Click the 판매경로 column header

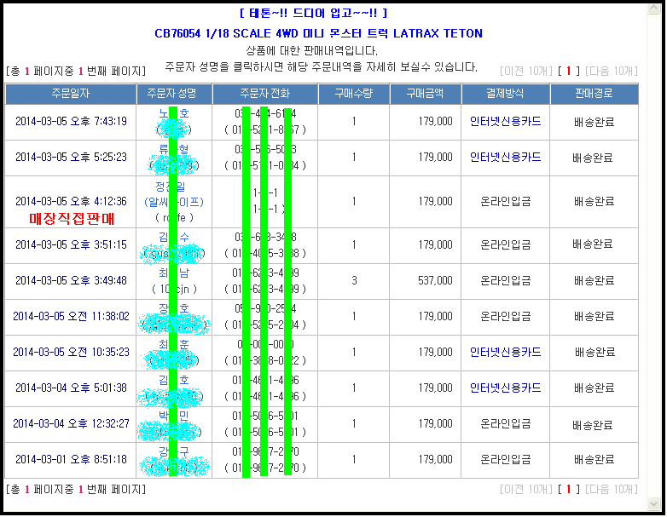coord(594,94)
